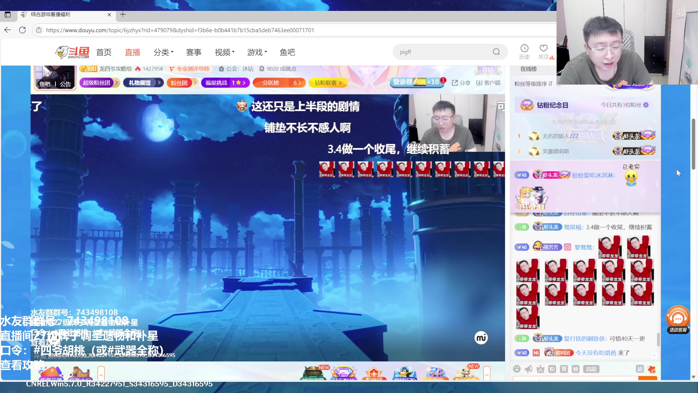Open 分区榜 ranking button
The width and height of the screenshot is (698, 393).
pos(279,83)
